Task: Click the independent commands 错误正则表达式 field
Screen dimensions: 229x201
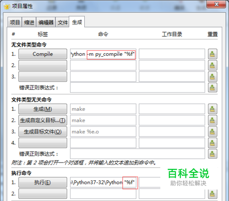Action: [137, 154]
